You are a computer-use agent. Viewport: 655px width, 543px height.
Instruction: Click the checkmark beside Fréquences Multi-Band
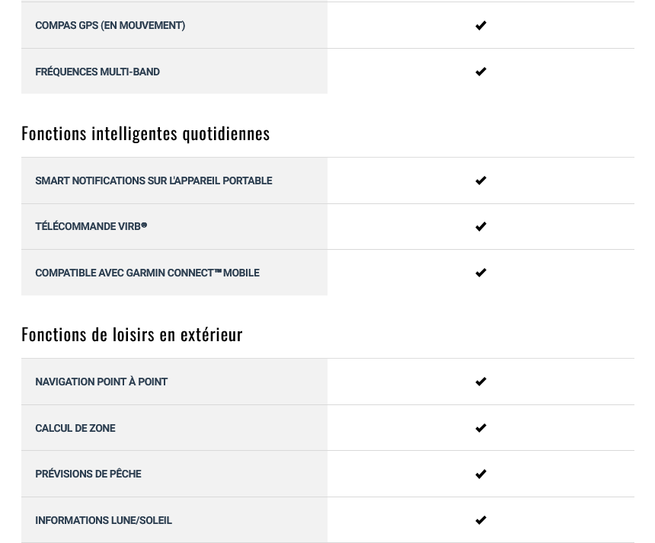point(481,72)
